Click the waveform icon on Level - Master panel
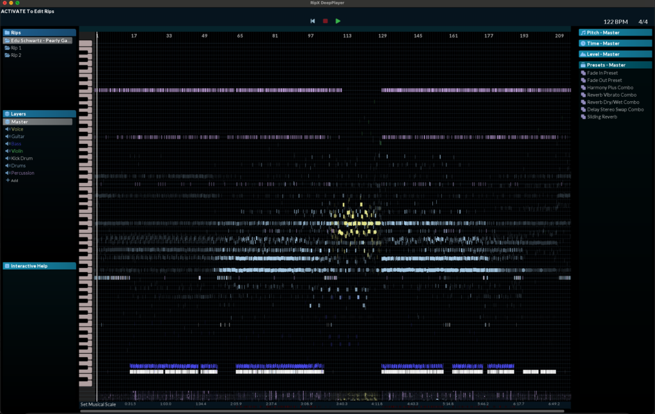655x414 pixels. coord(583,53)
